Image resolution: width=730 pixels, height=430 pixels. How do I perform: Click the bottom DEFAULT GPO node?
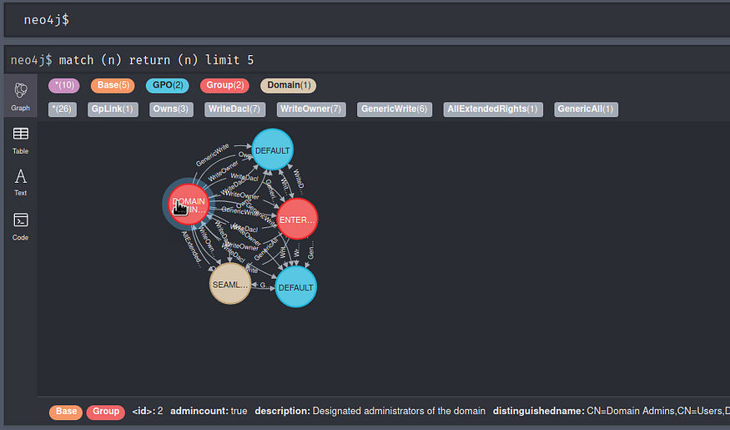[x=295, y=287]
